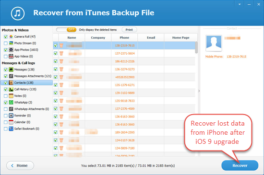Uncheck the Camera Roll checkbox
The width and height of the screenshot is (264, 175).
coord(6,36)
